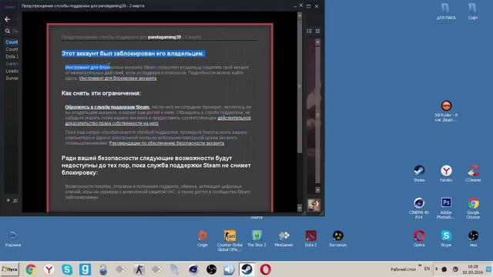Click heading 'Этот аккаунт был заблокирован его владельцем.'

click(x=132, y=54)
